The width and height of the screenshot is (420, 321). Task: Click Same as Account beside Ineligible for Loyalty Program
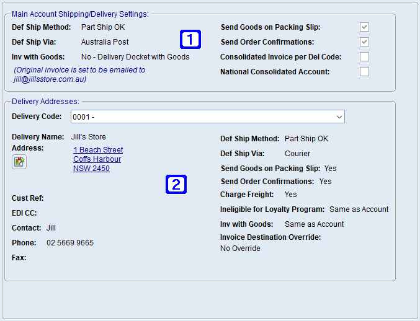coord(359,209)
